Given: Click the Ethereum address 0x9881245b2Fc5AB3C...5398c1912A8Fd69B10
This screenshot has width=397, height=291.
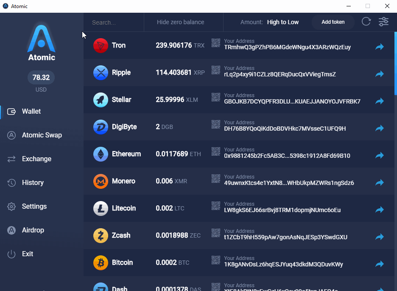Looking at the screenshot, I should point(287,156).
